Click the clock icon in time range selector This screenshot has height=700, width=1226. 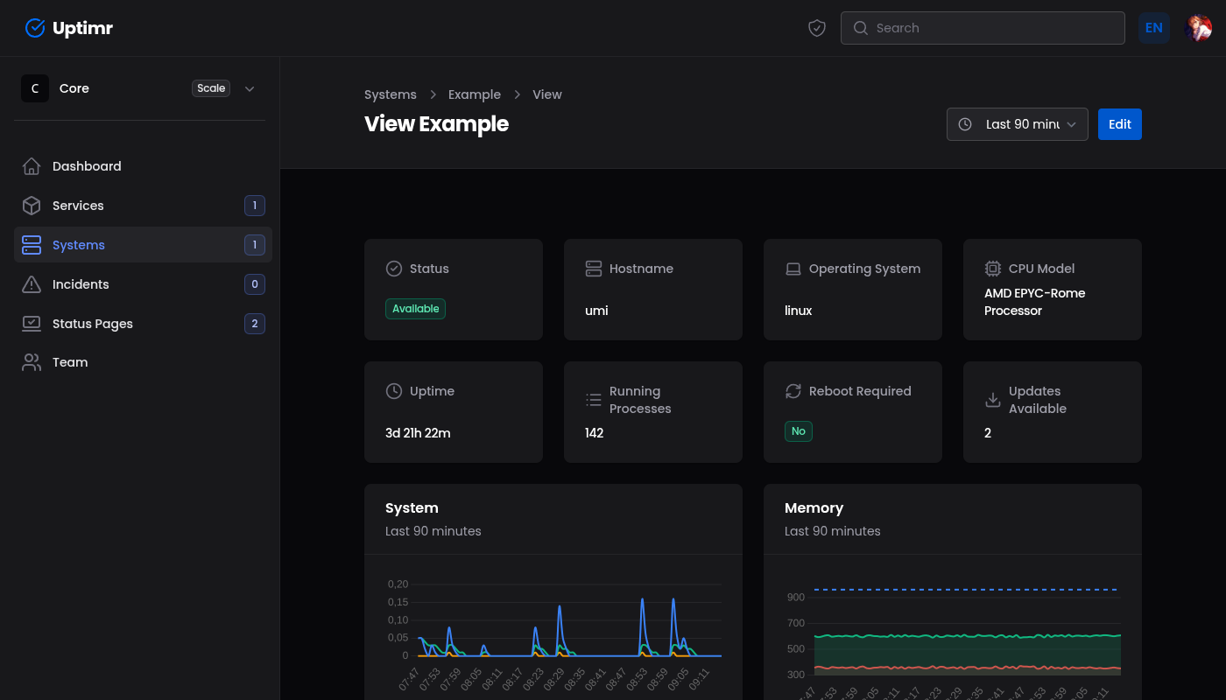(x=965, y=124)
